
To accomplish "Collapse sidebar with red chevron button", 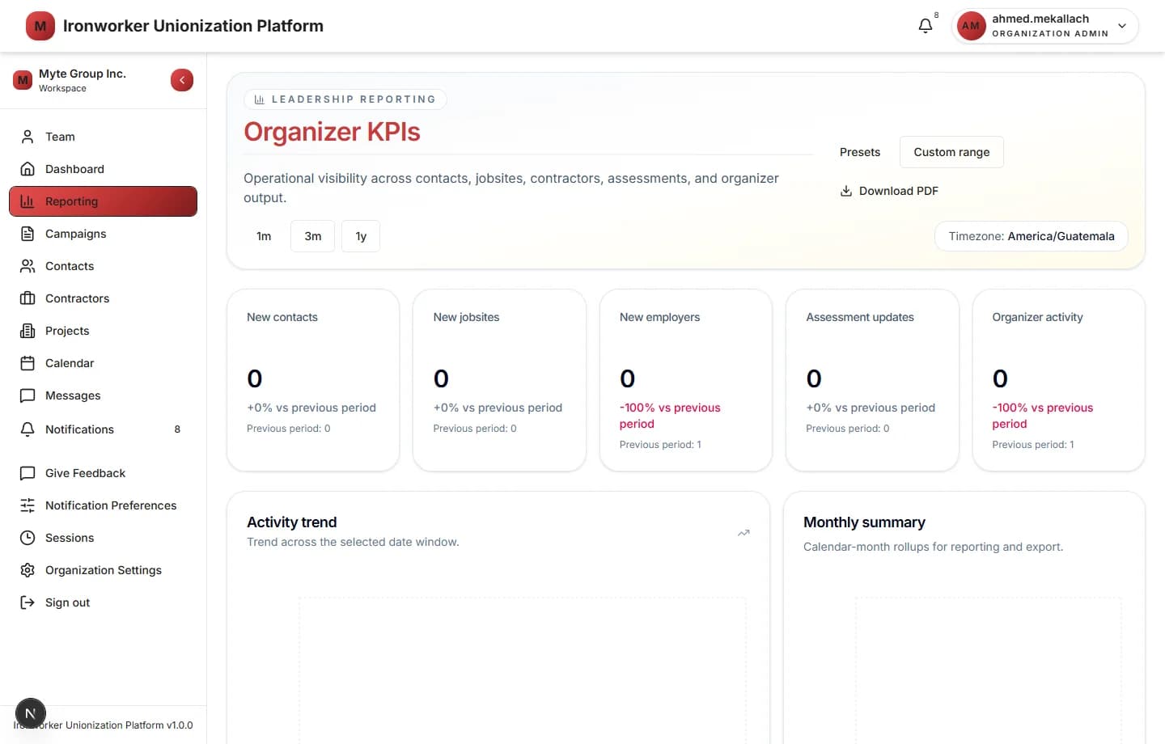I will pos(182,80).
